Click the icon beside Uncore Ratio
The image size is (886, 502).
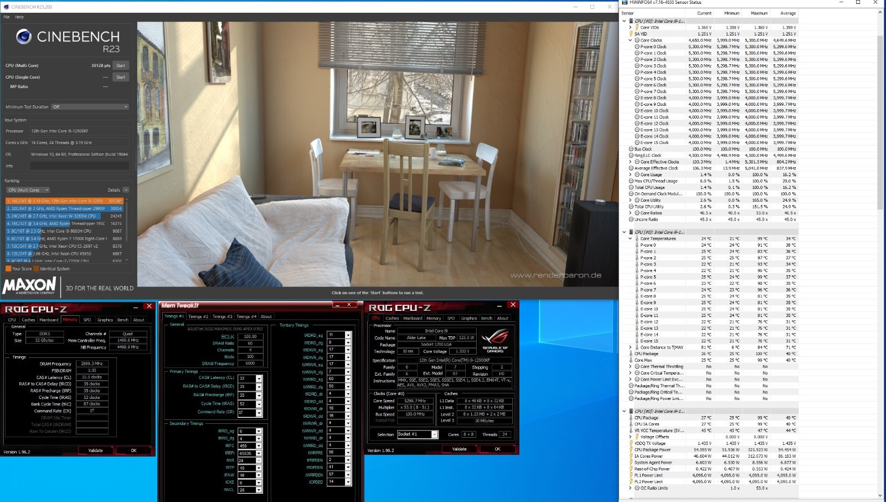click(631, 219)
